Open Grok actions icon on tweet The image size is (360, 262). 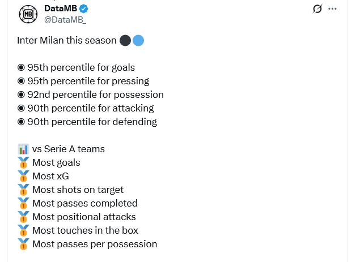(317, 9)
